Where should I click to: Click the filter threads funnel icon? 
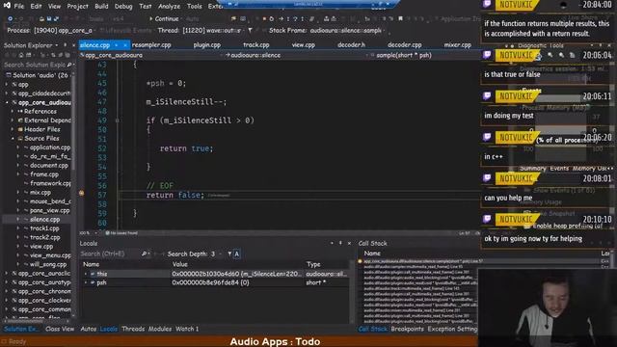[250, 30]
